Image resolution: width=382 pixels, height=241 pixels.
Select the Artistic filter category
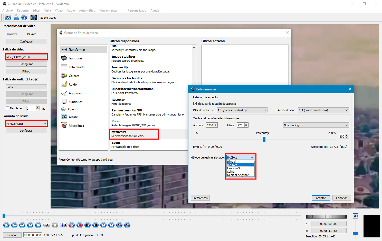click(x=83, y=117)
